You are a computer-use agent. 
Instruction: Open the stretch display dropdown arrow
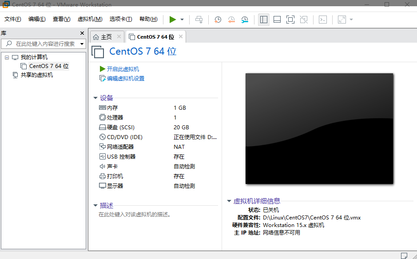pyautogui.click(x=351, y=20)
